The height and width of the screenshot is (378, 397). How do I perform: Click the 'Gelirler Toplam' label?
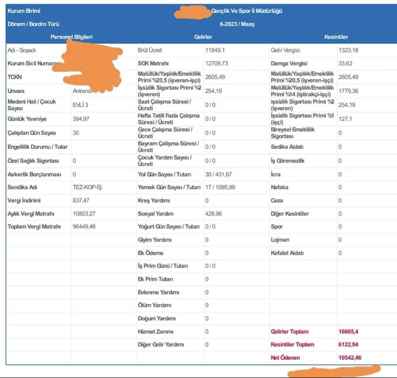(x=290, y=332)
